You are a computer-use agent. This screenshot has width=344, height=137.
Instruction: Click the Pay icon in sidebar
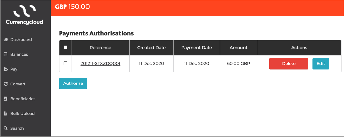tap(5, 69)
